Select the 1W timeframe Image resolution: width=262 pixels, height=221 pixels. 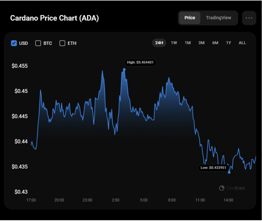tap(174, 43)
